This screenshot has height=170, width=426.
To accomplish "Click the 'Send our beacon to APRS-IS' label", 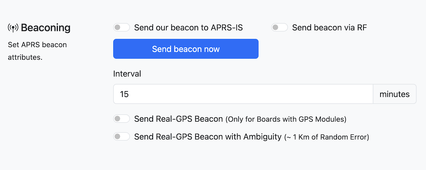I will tap(188, 28).
